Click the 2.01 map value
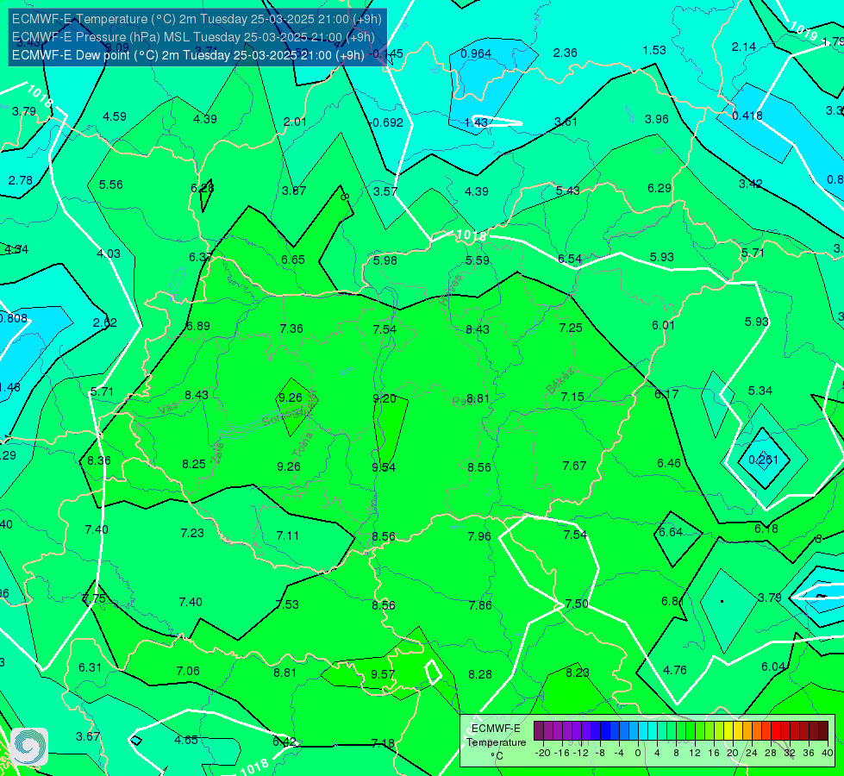Viewport: 844px width, 776px height. point(295,122)
